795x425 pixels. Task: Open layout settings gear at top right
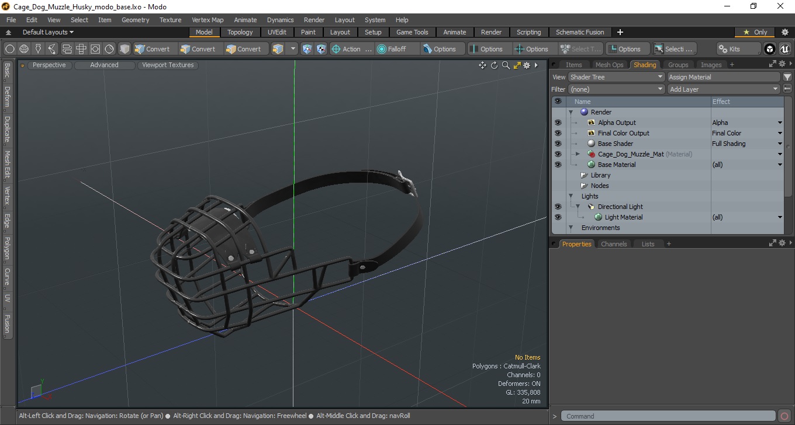pyautogui.click(x=785, y=32)
